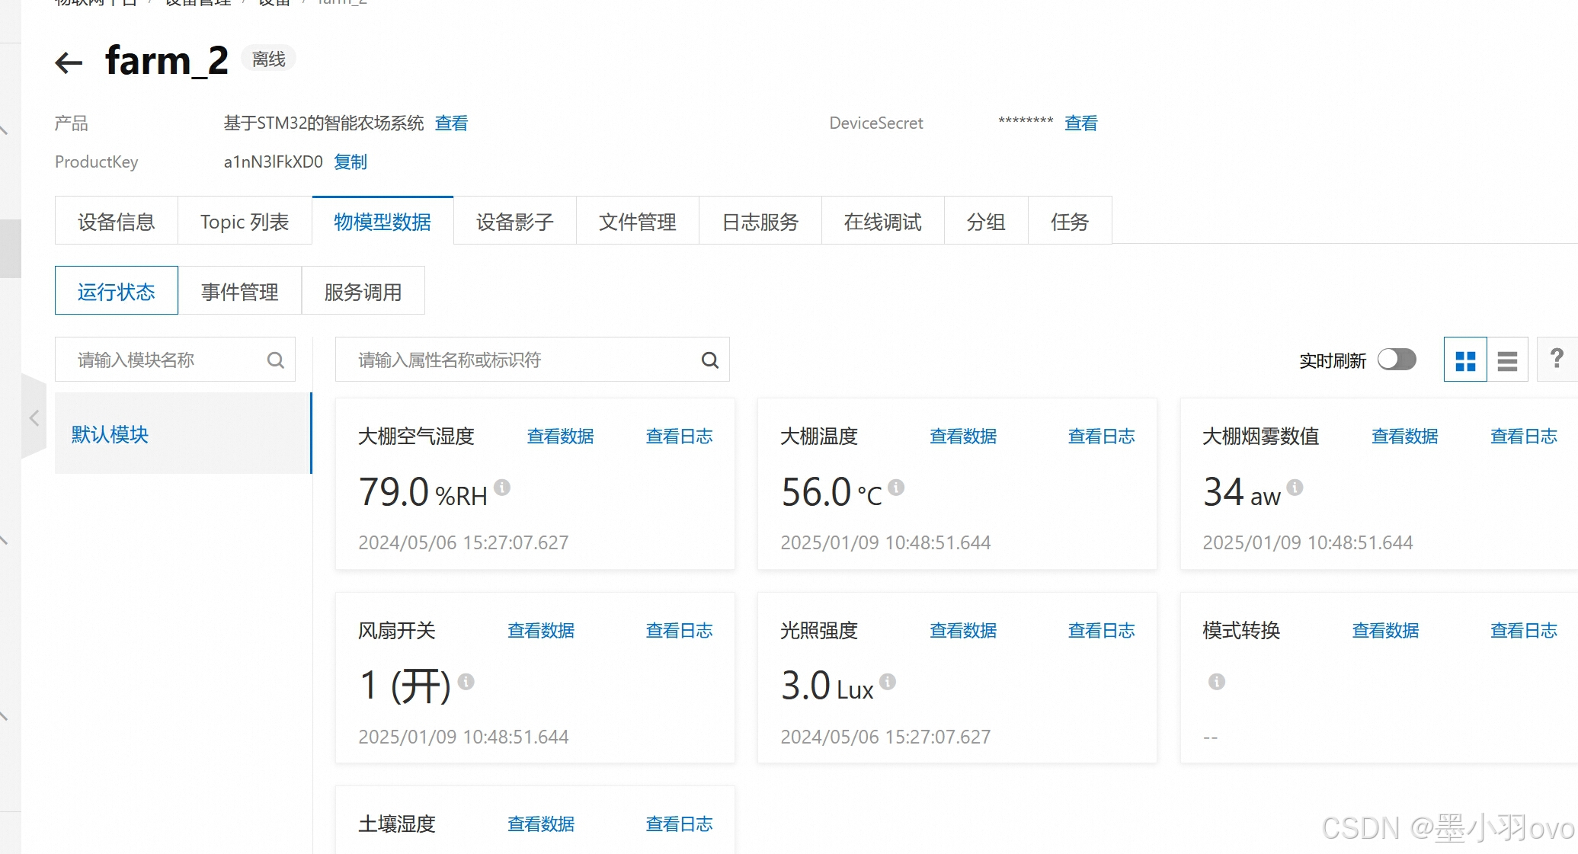Open 查看数据 for 大棚温度
This screenshot has width=1578, height=854.
(x=962, y=437)
